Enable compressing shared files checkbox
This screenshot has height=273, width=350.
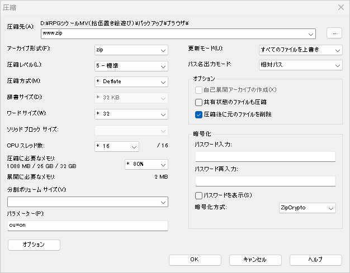[x=198, y=102]
